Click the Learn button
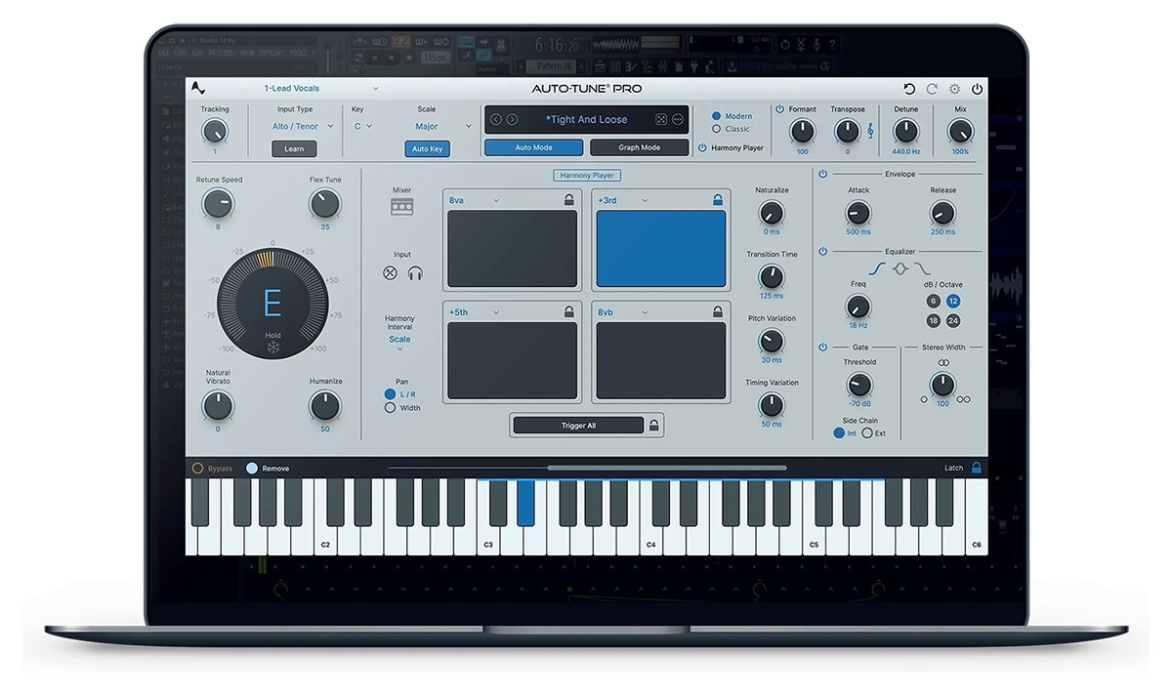1172x695 pixels. [294, 149]
